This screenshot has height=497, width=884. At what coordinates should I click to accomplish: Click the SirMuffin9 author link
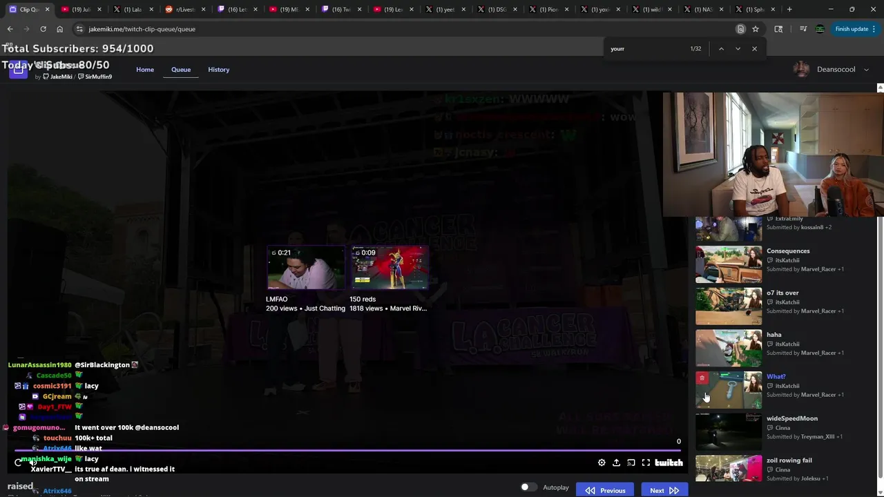click(95, 77)
